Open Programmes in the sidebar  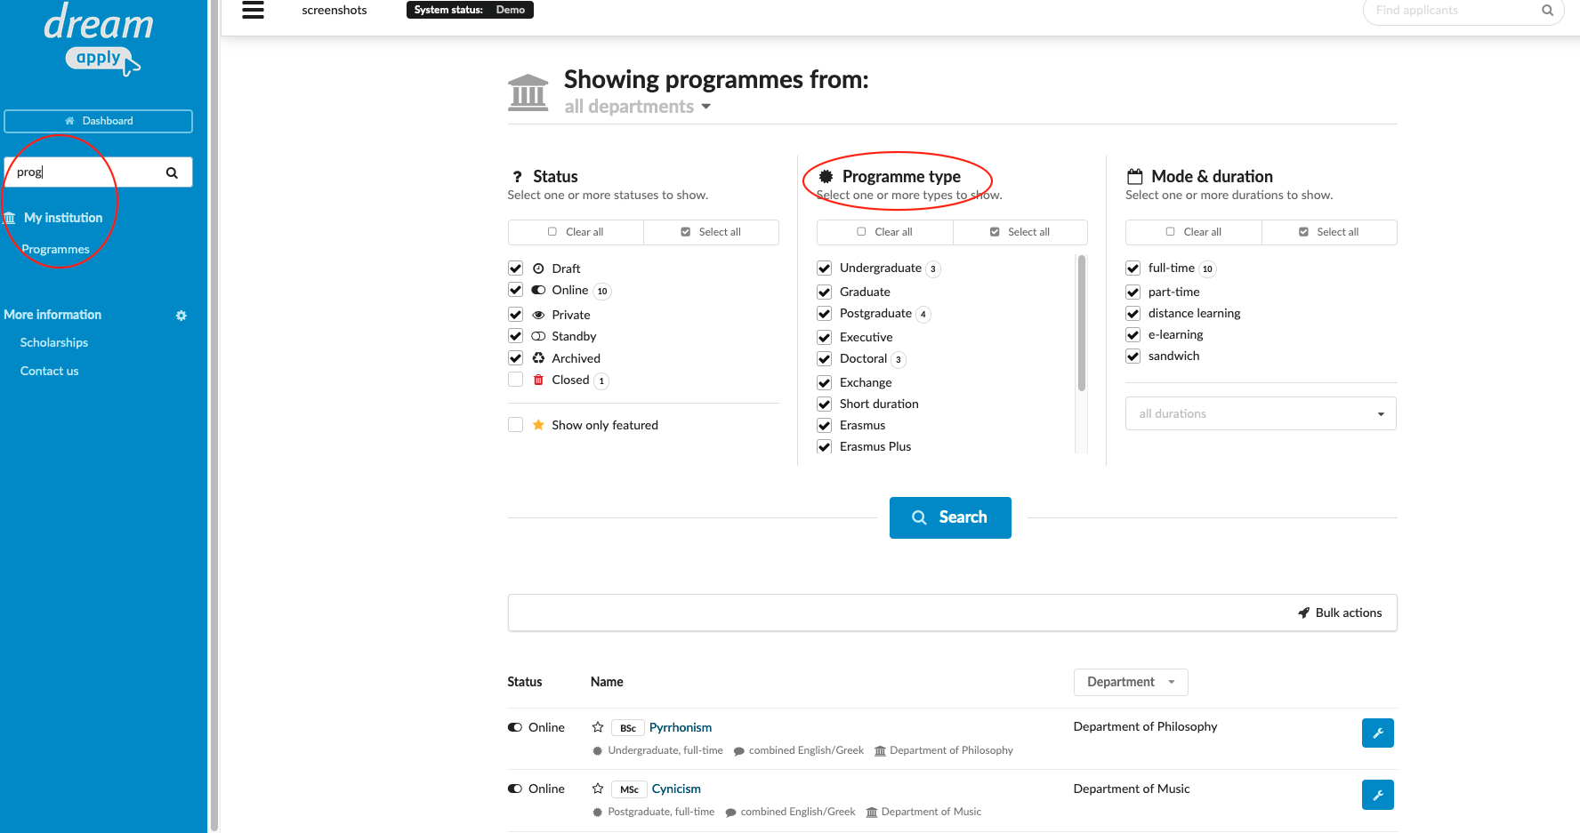tap(55, 250)
